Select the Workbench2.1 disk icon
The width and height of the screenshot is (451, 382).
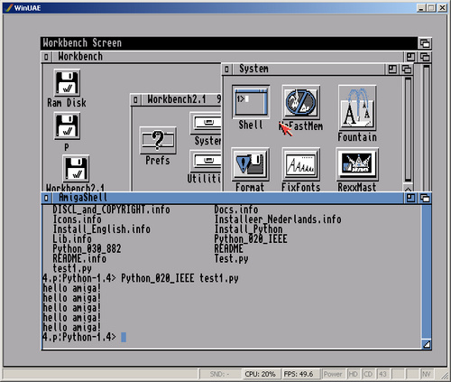pos(76,169)
